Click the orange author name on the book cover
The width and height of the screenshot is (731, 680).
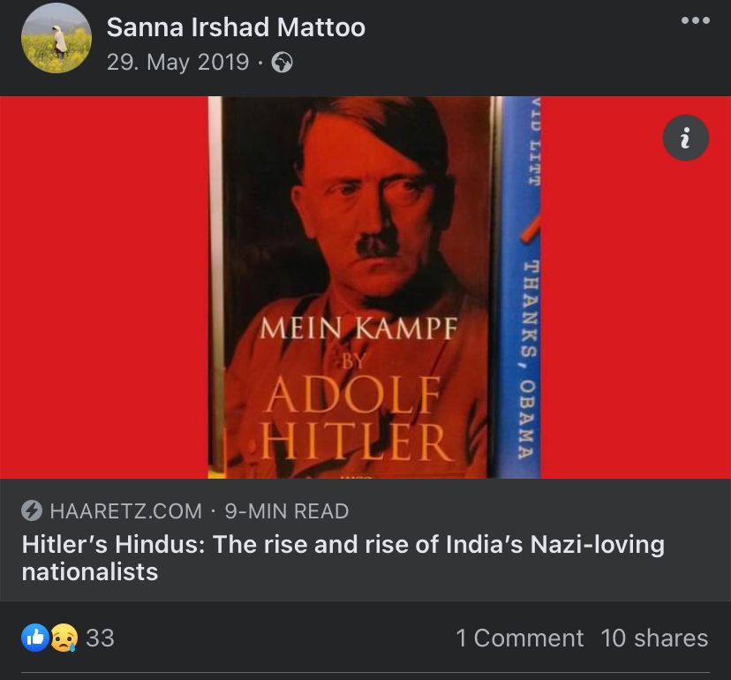356,417
